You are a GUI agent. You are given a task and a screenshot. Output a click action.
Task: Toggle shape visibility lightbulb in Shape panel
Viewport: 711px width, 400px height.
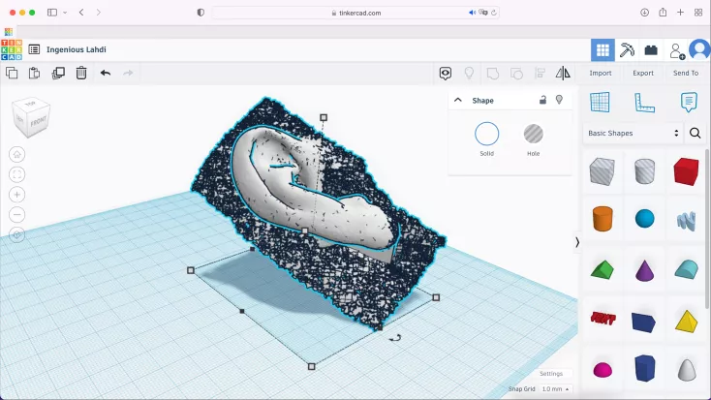pyautogui.click(x=559, y=100)
